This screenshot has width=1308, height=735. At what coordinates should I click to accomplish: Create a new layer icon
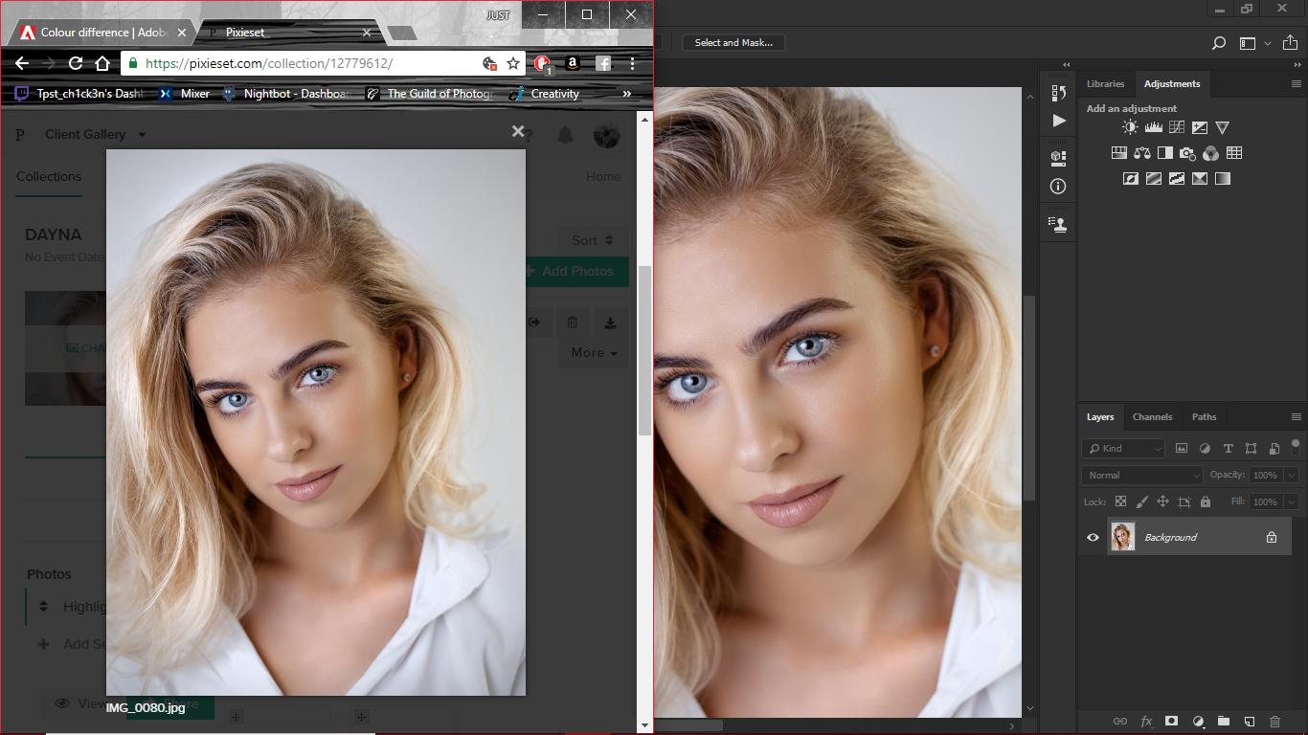tap(1249, 721)
